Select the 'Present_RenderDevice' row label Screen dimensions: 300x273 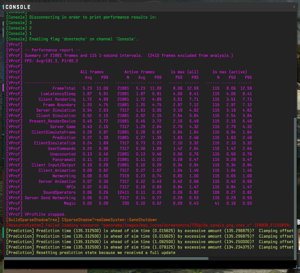(52, 121)
